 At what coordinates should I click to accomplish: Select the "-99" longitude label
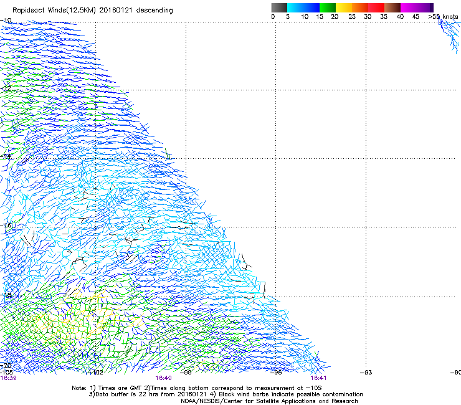point(186,373)
